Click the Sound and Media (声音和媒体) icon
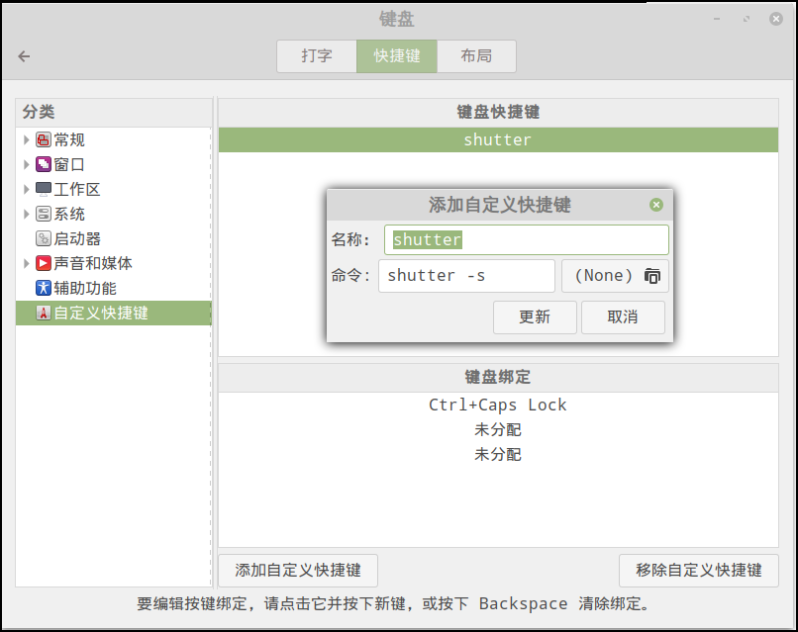798x632 pixels. (44, 263)
